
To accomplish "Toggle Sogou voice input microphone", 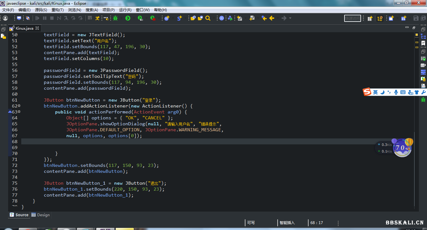I will (x=396, y=92).
